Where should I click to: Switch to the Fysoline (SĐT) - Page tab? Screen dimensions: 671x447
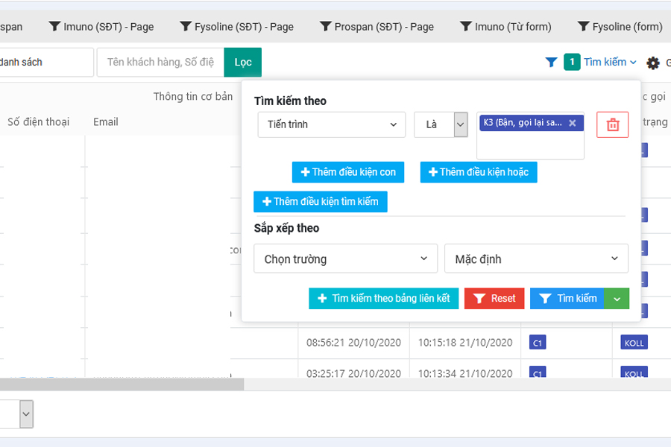[x=237, y=27]
